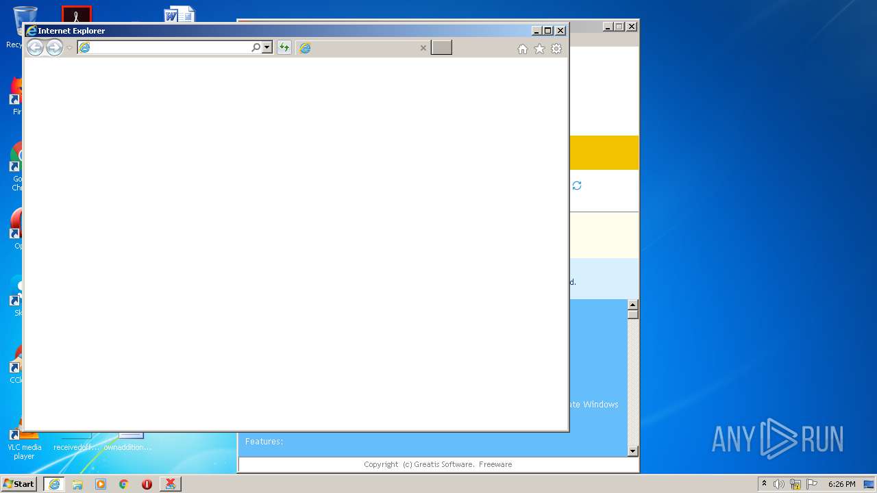Launch Google Chrome from the taskbar
877x493 pixels.
point(123,484)
